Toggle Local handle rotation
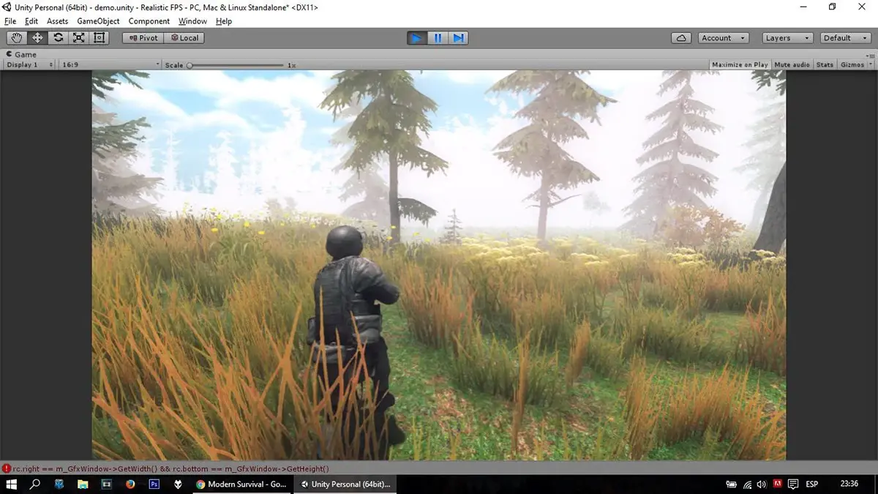Viewport: 878px width, 494px height. pyautogui.click(x=184, y=38)
